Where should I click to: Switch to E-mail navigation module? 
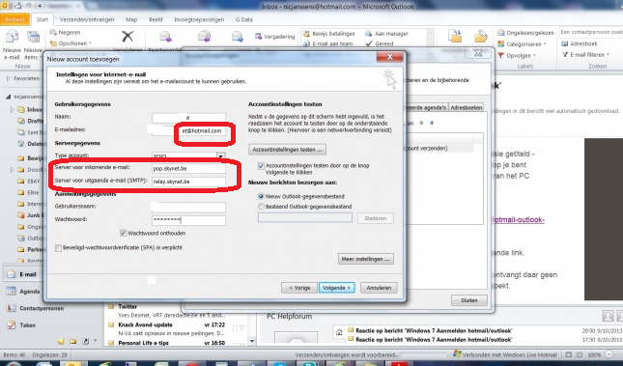coord(22,274)
